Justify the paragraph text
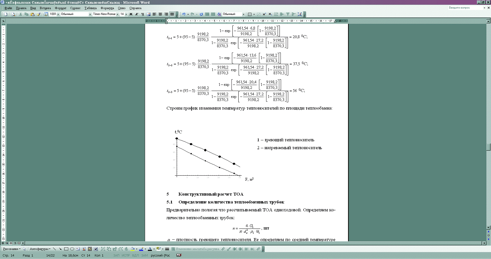Image resolution: width=491 pixels, height=259 pixels. [172, 14]
